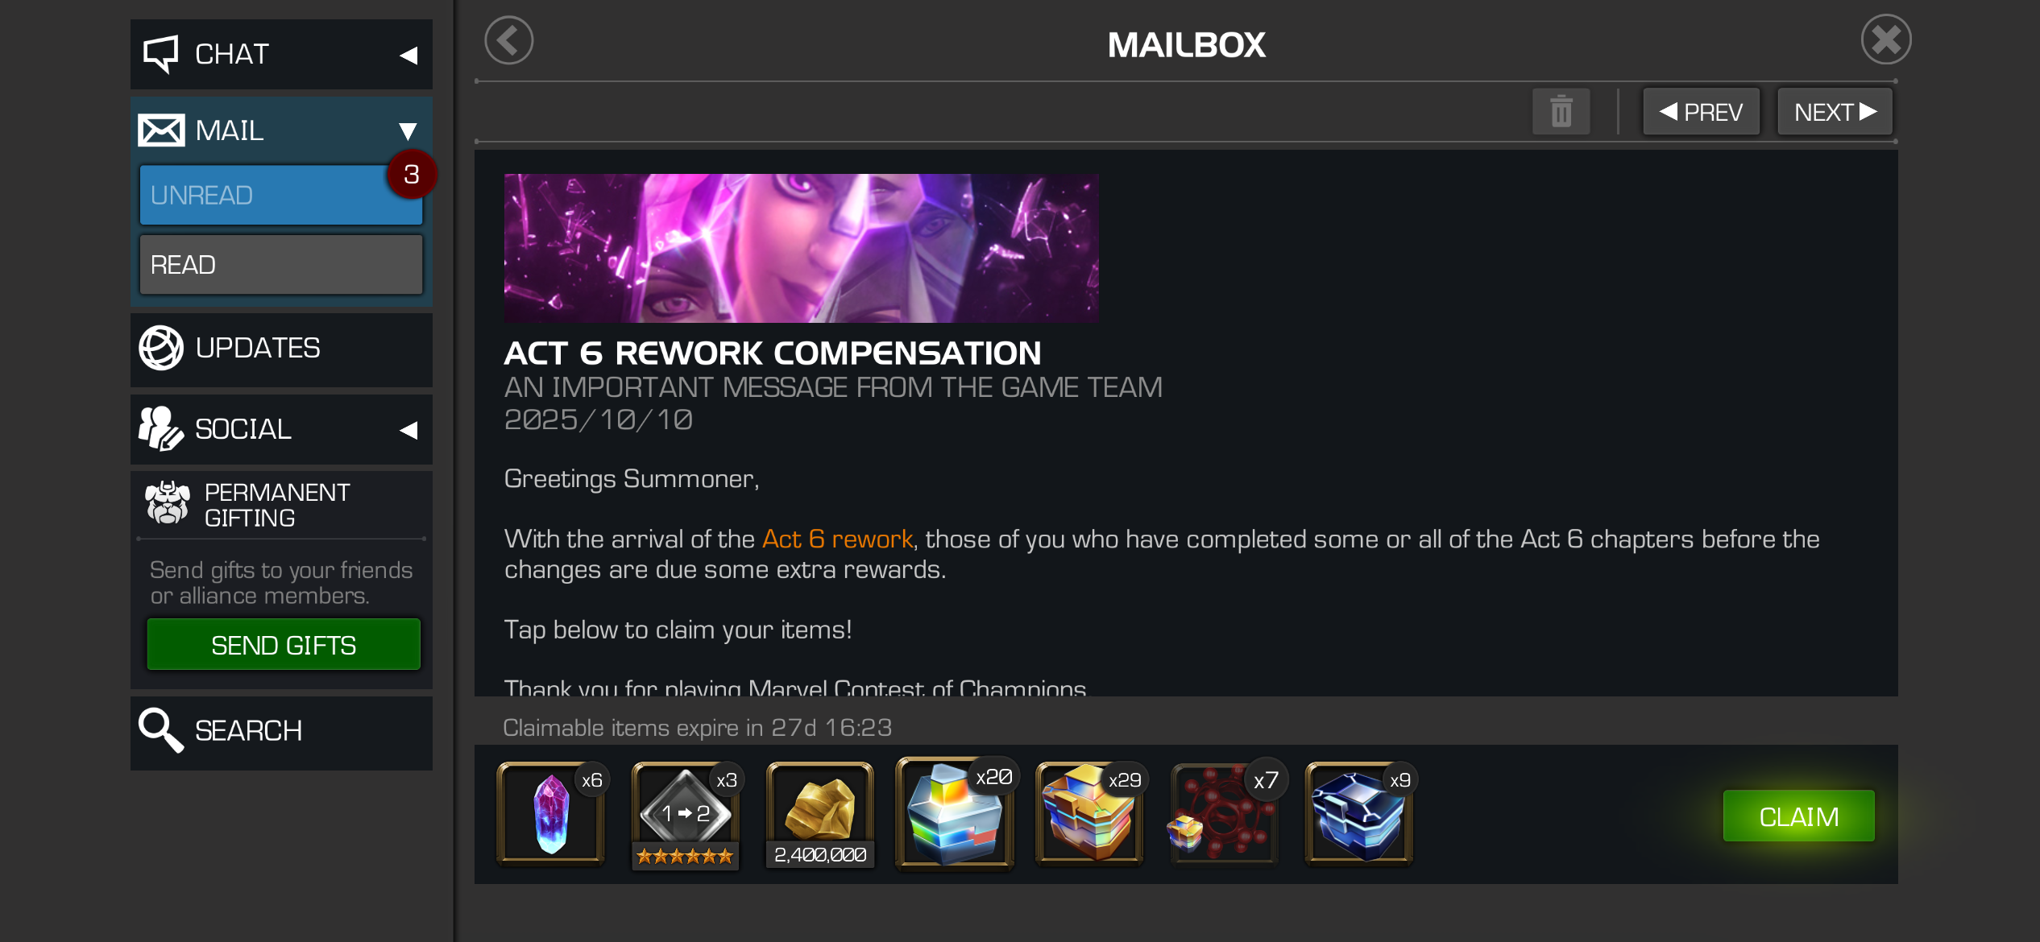Image resolution: width=2040 pixels, height=942 pixels.
Task: Open the Updates menu item
Action: (281, 349)
